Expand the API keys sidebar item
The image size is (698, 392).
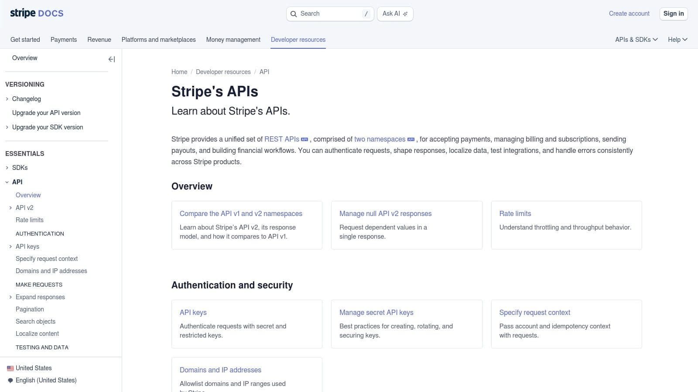(10, 247)
